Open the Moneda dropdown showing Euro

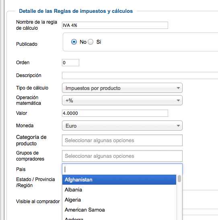pos(122,126)
